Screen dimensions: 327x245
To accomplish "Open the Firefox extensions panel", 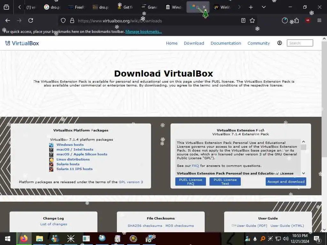I will pos(296,20).
